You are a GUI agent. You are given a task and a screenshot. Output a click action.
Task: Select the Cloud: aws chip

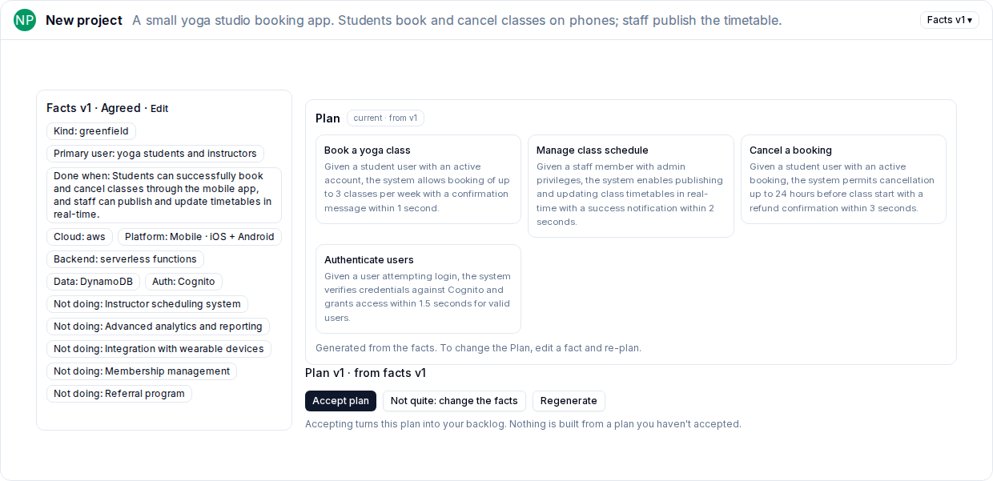(79, 237)
